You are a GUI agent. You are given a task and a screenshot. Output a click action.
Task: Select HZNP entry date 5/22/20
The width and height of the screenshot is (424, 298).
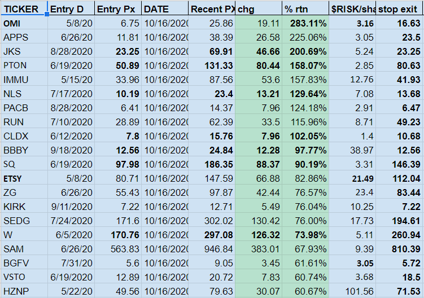pyautogui.click(x=71, y=291)
